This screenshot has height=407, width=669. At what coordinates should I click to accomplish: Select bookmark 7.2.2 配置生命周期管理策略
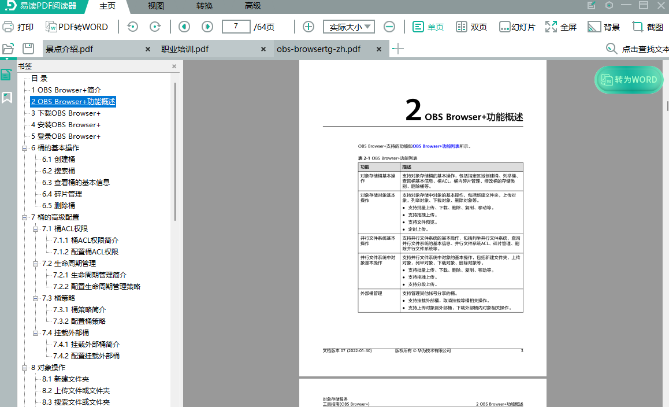pos(97,287)
